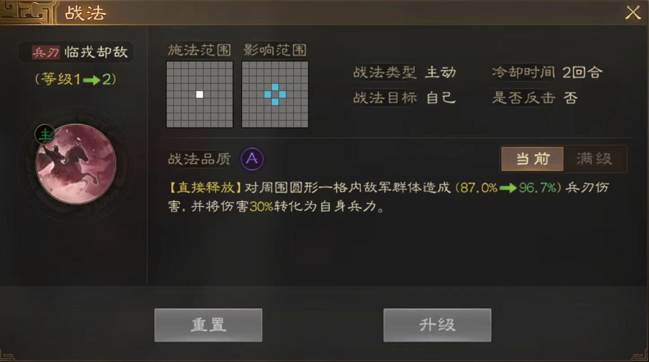Click the green 主 badge on portrait
Viewport: 649px width, 362px height.
44,134
